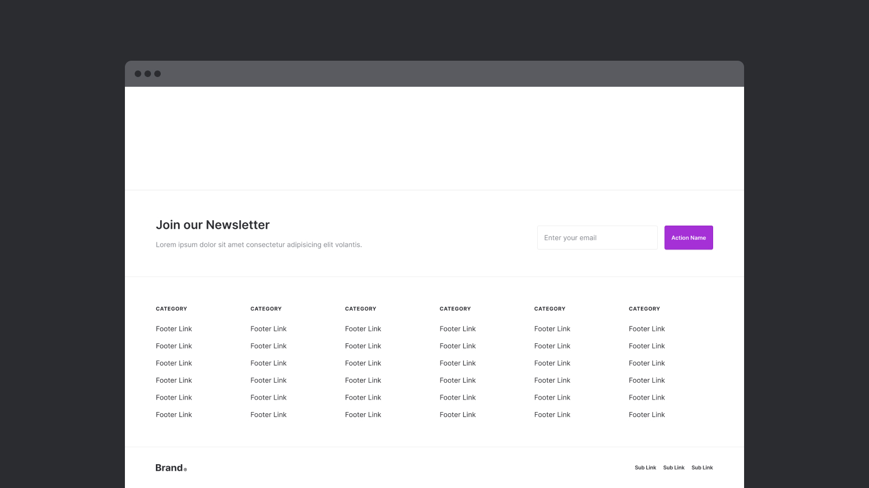Click the first dot in the window title bar

coord(138,74)
